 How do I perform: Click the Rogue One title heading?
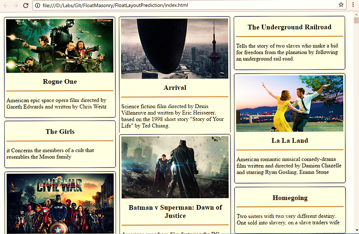pos(60,82)
